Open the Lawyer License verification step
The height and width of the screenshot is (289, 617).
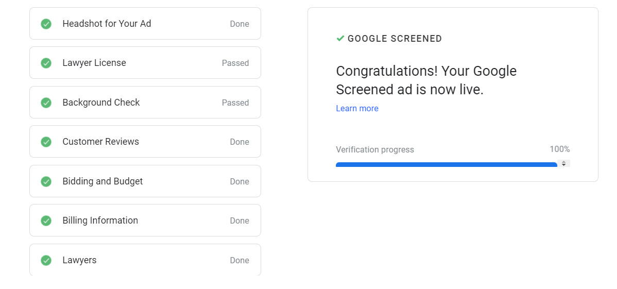145,63
